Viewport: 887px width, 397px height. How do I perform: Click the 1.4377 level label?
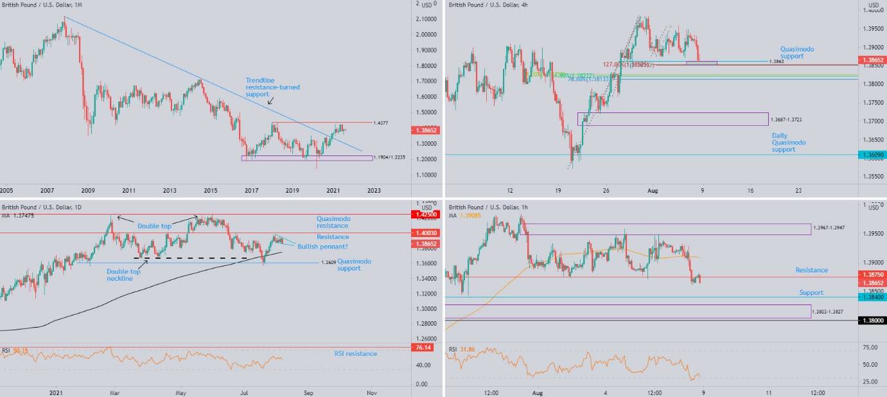[x=382, y=123]
